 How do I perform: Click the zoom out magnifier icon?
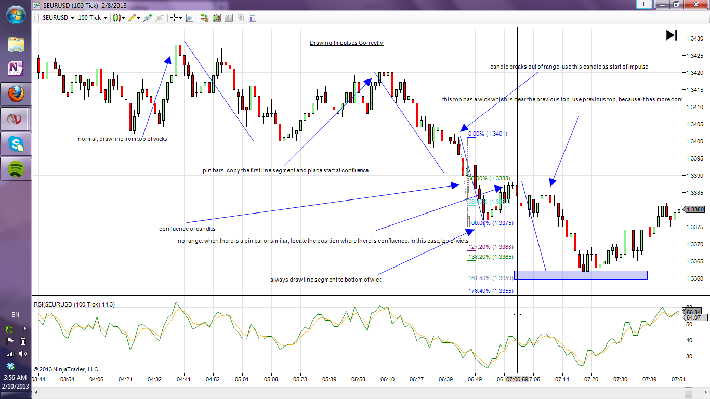pyautogui.click(x=160, y=18)
